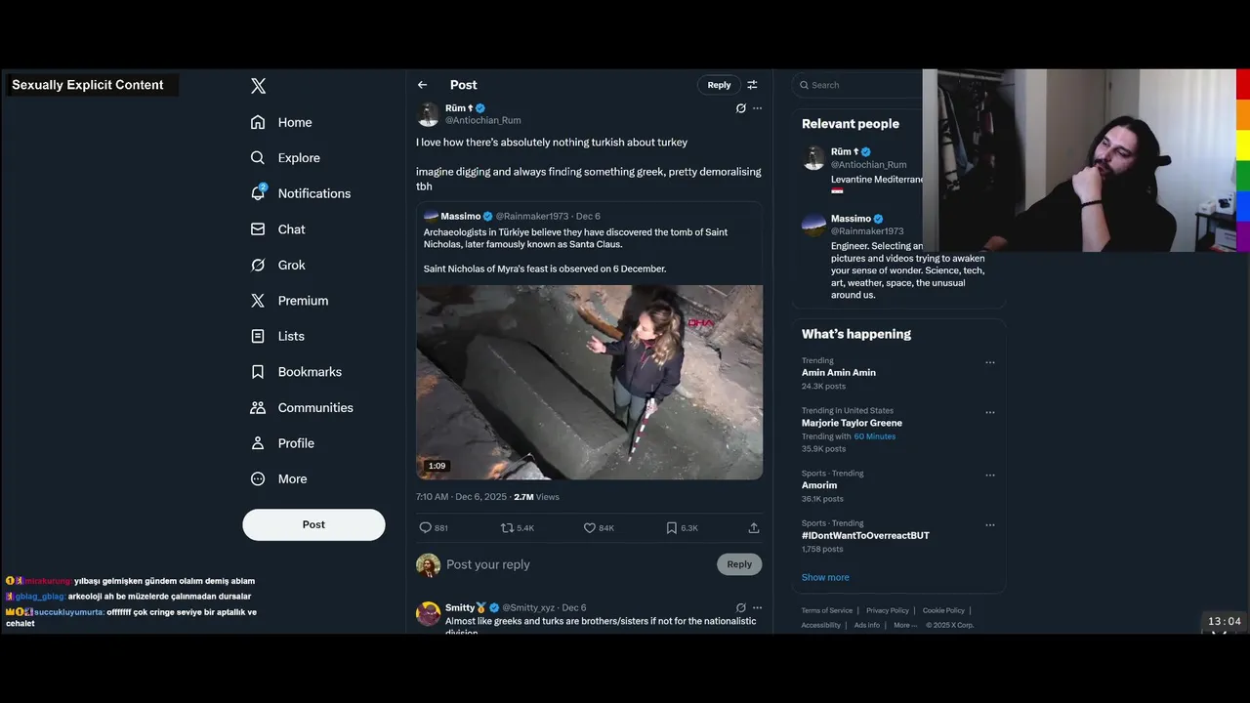This screenshot has height=703, width=1250.
Task: Open Terms of Service link
Action: pos(827,610)
